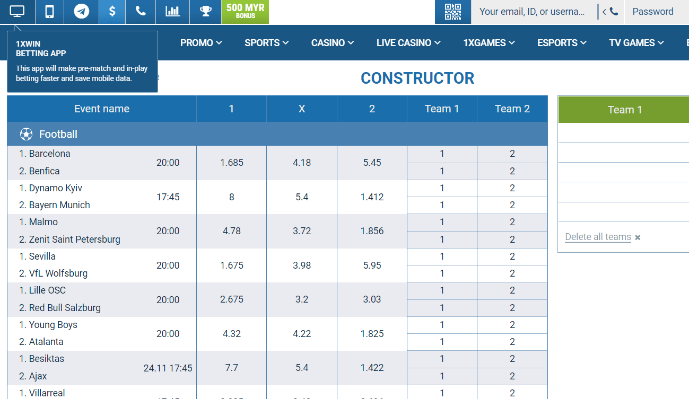
Task: Select odds 5.95 for VfL Wolfsburg win
Action: 372,265
